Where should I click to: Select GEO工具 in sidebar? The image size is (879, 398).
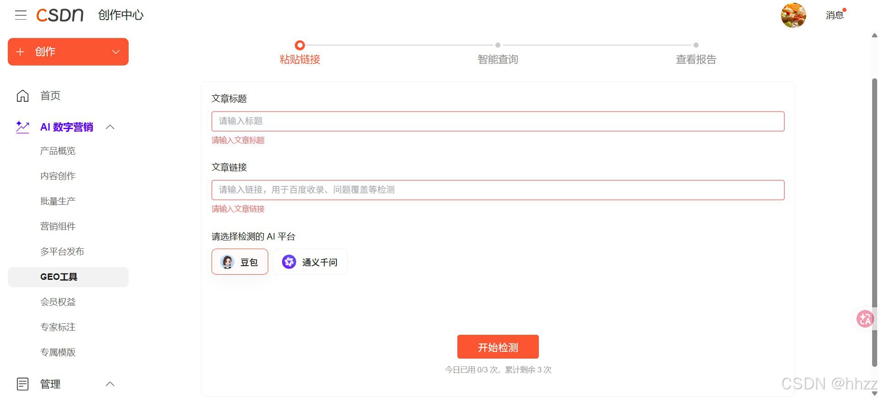coord(68,277)
